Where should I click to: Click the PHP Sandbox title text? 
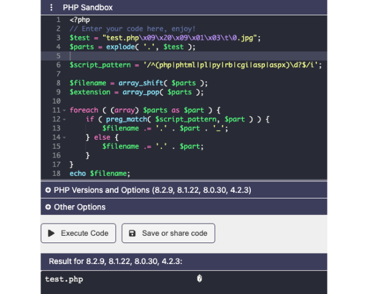[88, 7]
